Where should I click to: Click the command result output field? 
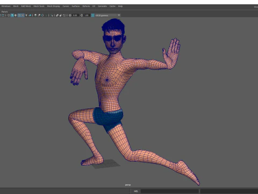[x=229, y=191]
